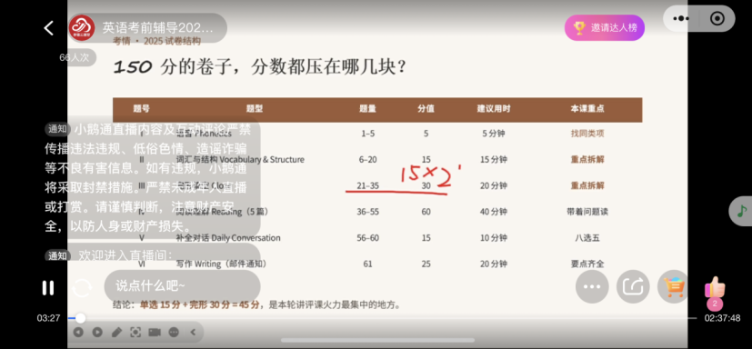
Task: Click the 带着问题读 cell
Action: [587, 212]
